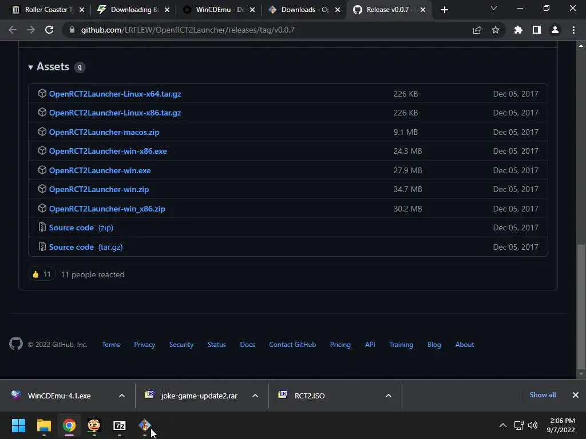Open the clock and date panel
This screenshot has width=586, height=439.
tap(562, 425)
